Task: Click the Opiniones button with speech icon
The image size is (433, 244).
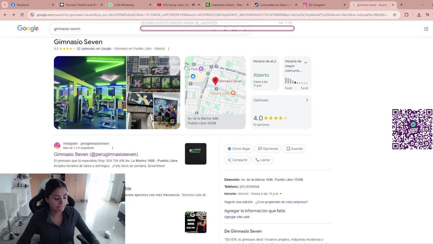Action: pos(268,149)
